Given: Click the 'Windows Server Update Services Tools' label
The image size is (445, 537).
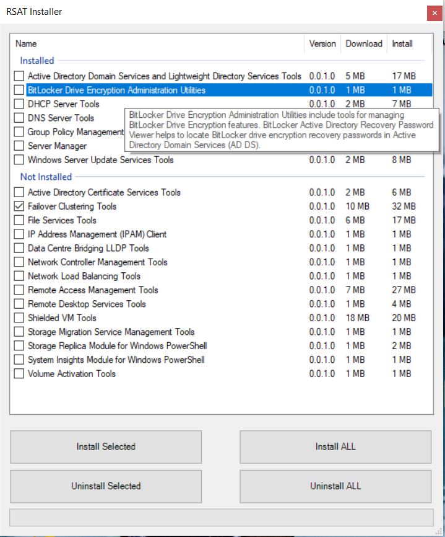Looking at the screenshot, I should (x=100, y=159).
